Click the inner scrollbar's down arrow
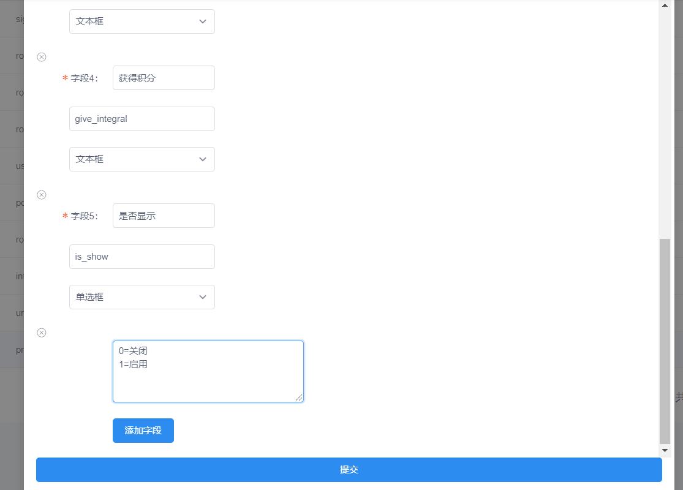Viewport: 683px width, 490px height. [663, 450]
